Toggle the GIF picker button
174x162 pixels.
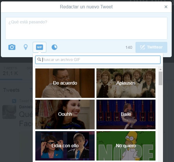39,47
